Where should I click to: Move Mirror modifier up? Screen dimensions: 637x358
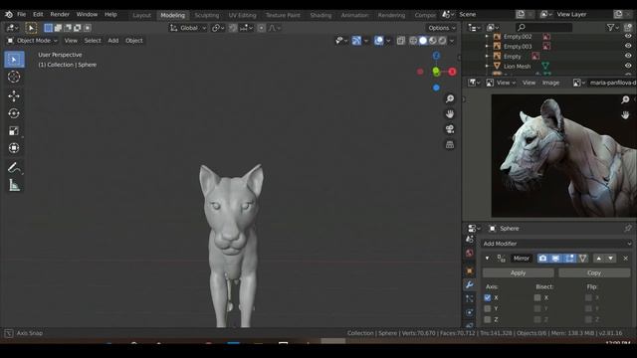click(x=598, y=259)
